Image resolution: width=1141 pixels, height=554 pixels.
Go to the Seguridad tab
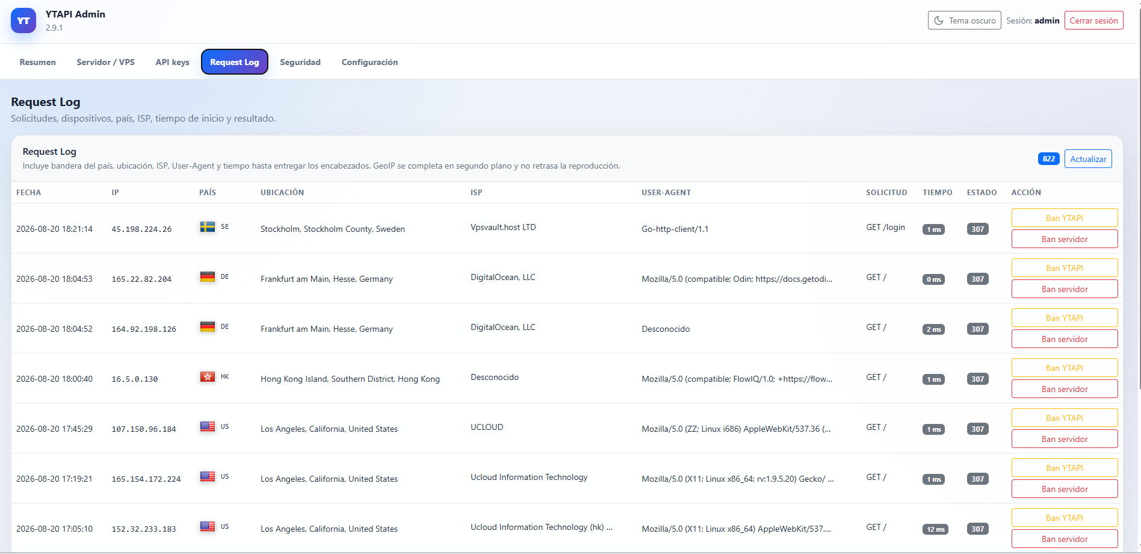300,62
